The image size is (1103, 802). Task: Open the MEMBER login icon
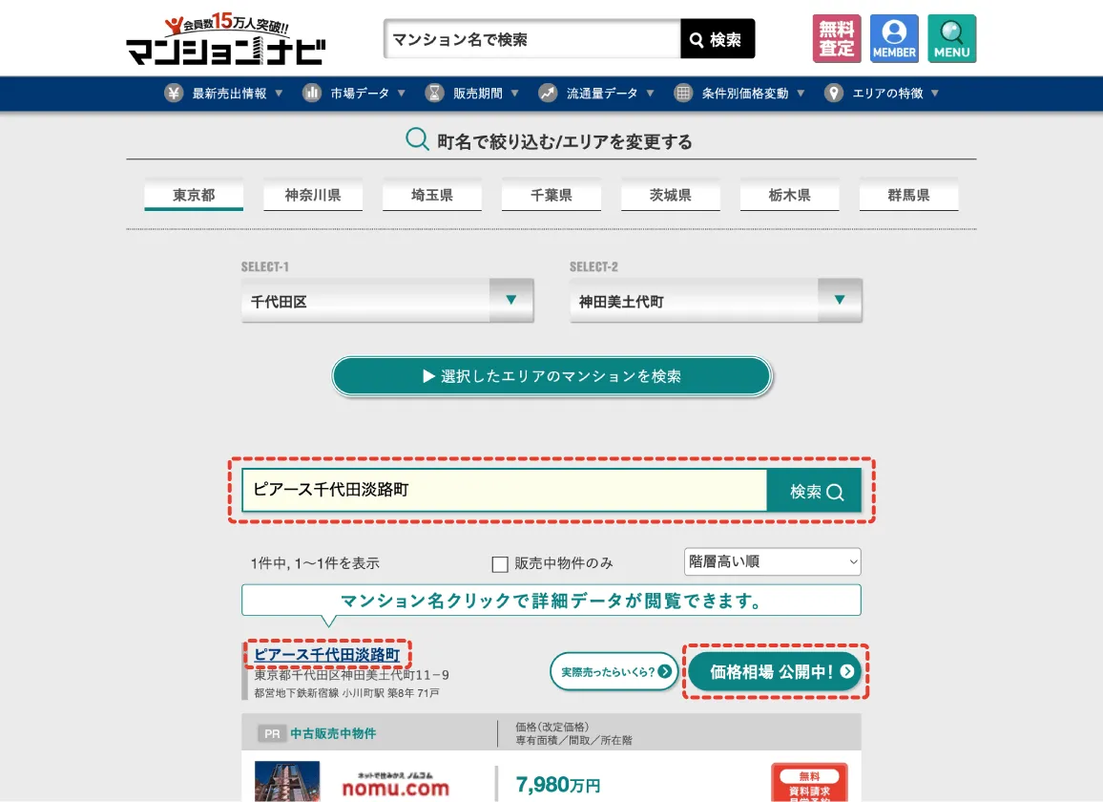(893, 38)
